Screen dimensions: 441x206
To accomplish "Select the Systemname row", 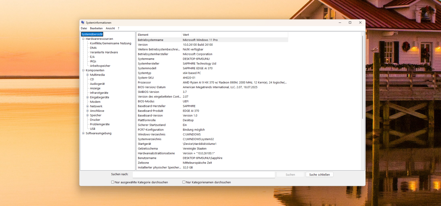I will [212, 59].
